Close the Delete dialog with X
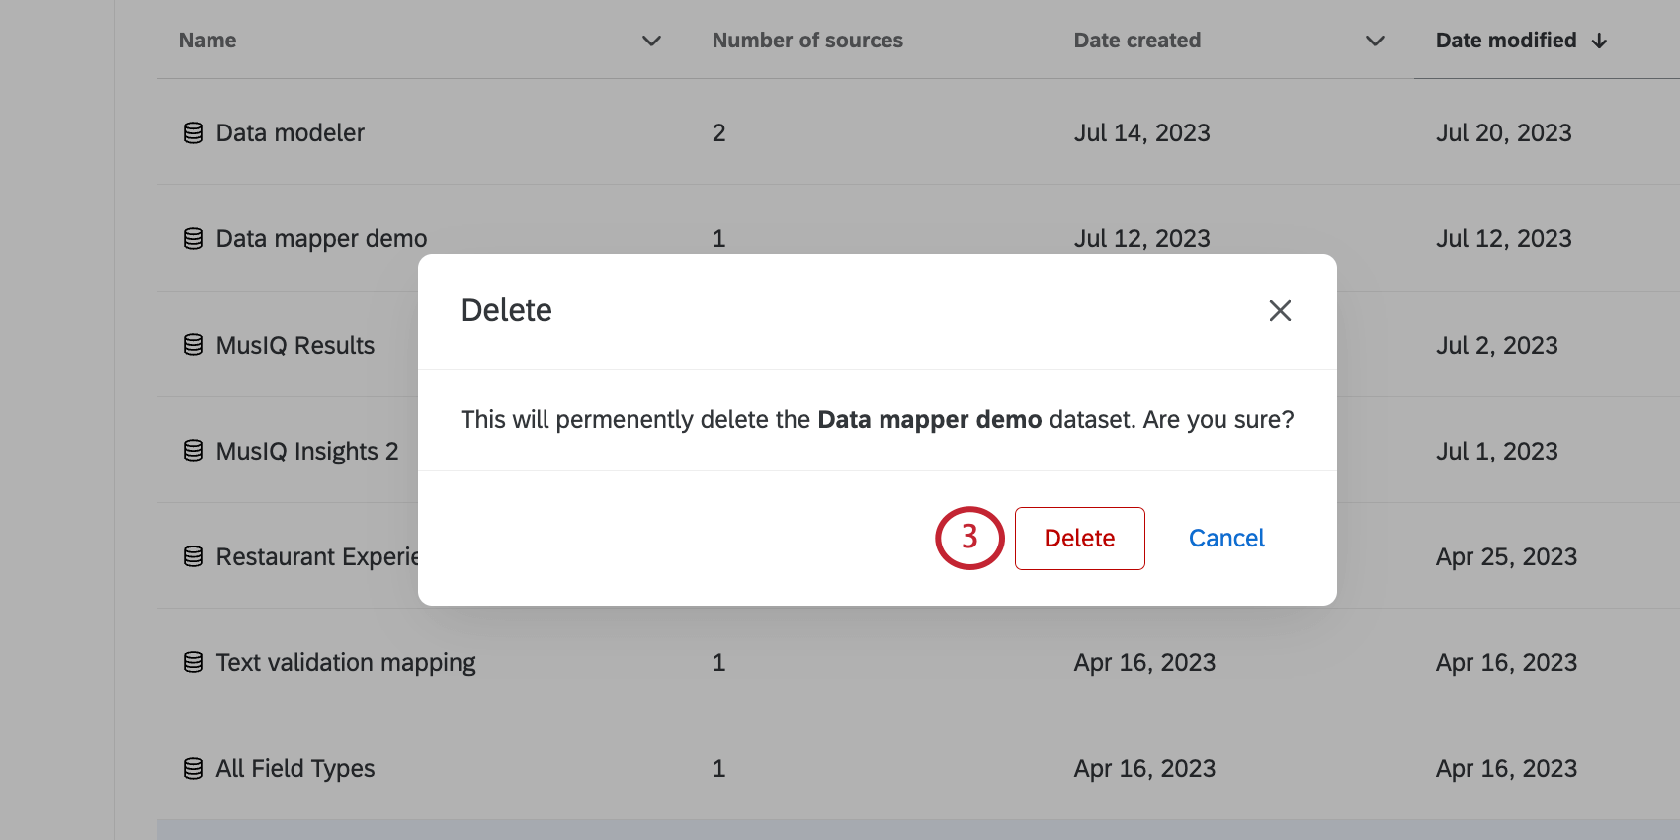Image resolution: width=1680 pixels, height=840 pixels. click(x=1280, y=311)
